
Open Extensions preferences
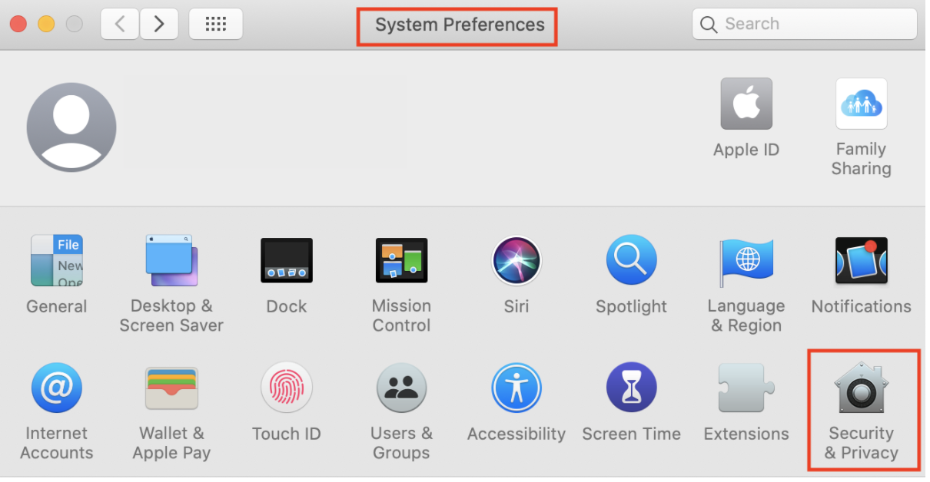pos(746,389)
